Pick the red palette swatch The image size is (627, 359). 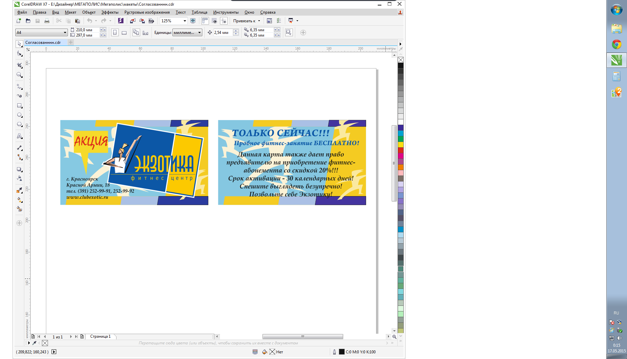tap(401, 150)
